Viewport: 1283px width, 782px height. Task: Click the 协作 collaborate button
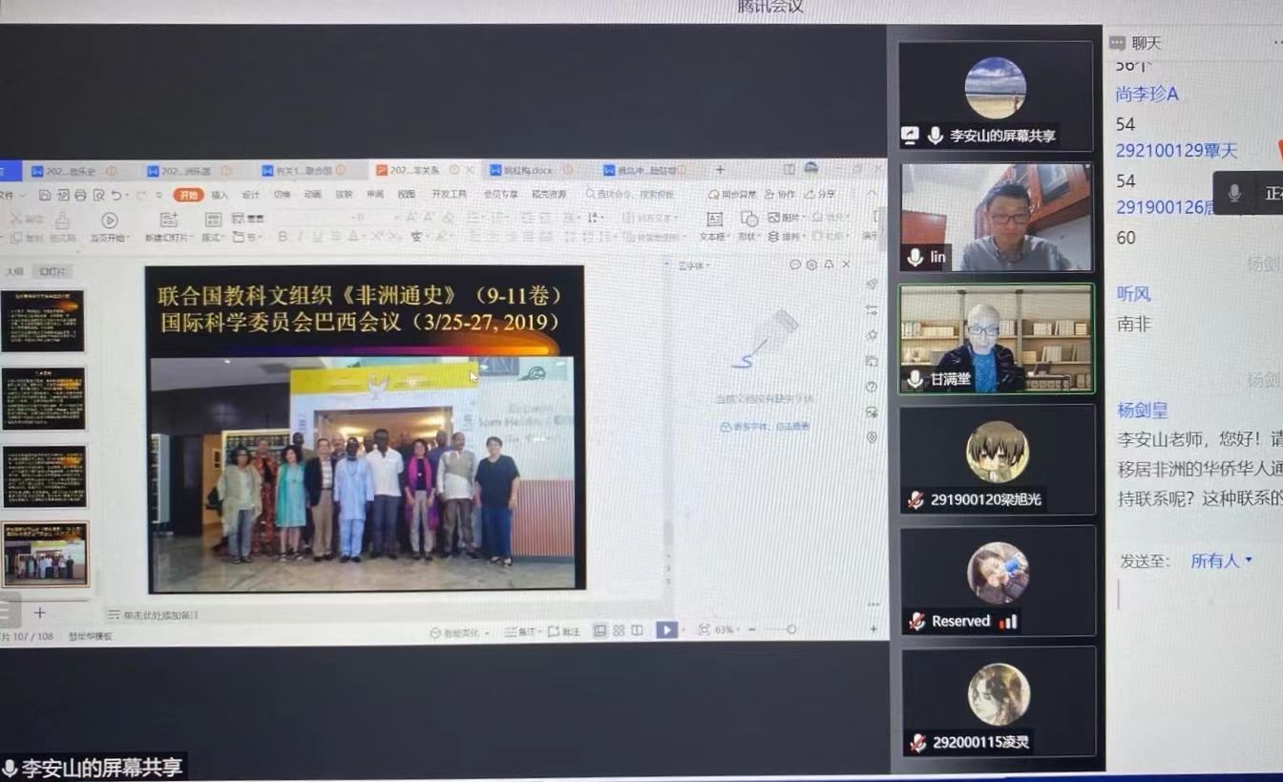point(779,194)
